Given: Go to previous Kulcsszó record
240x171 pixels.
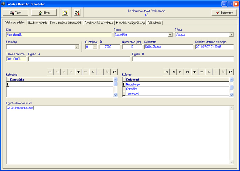Looking at the screenshot, I should pyautogui.click(x=173, y=72).
